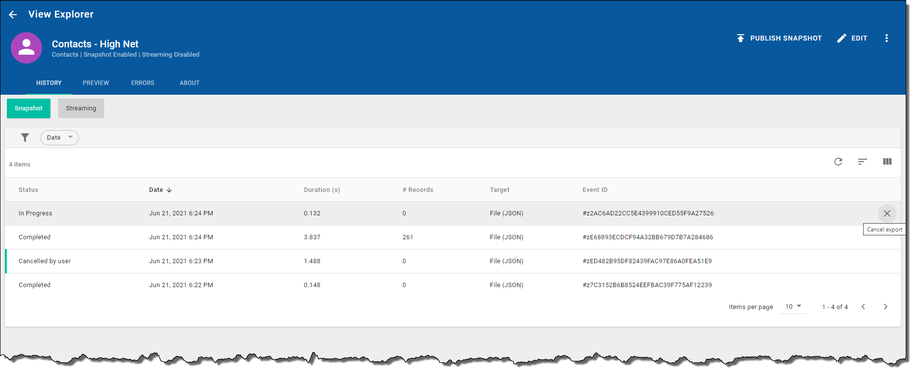The image size is (914, 375).
Task: Open the sort options icon
Action: click(x=862, y=162)
